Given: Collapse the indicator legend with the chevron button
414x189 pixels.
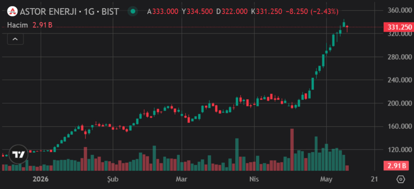Looking at the screenshot, I should click(x=15, y=39).
